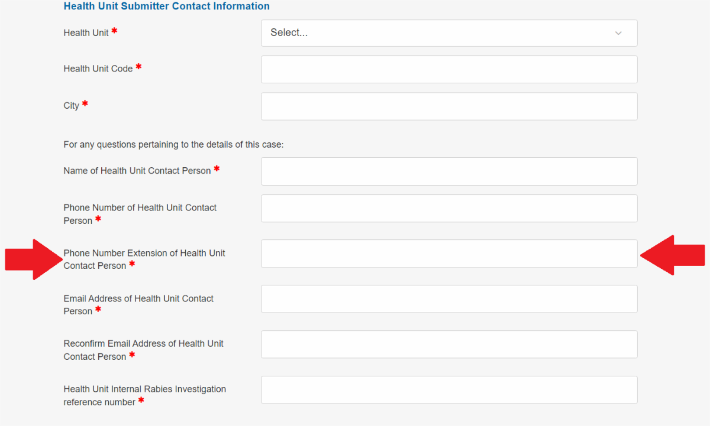Focus the Email Address of Contact Person field
The height and width of the screenshot is (426, 710).
[449, 299]
